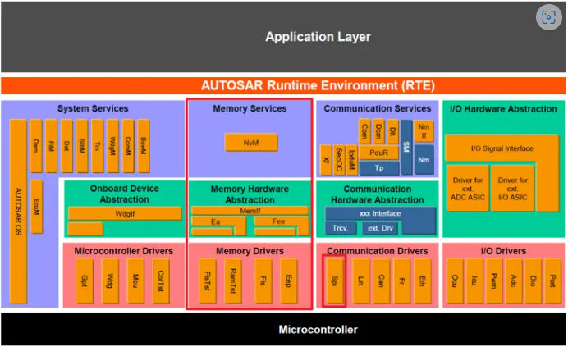Click the Memory Drivers heading

250,251
